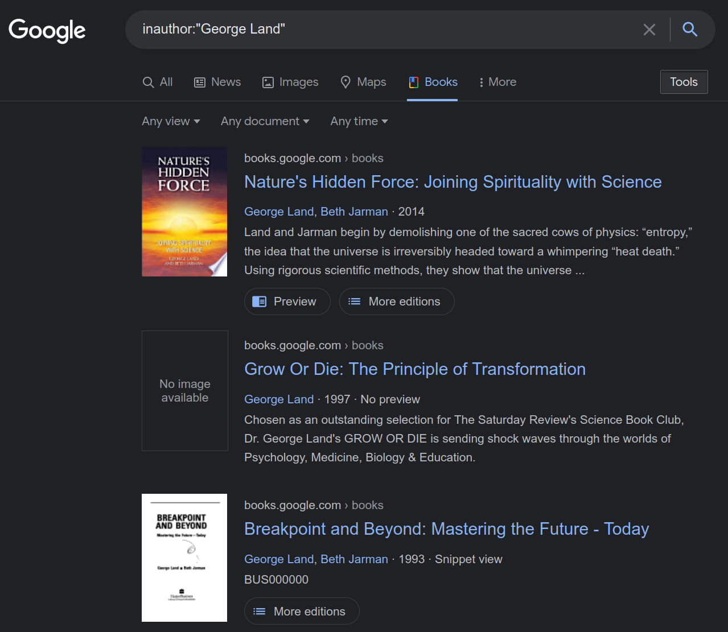The image size is (728, 632).
Task: Expand the Any document dropdown
Action: click(265, 121)
